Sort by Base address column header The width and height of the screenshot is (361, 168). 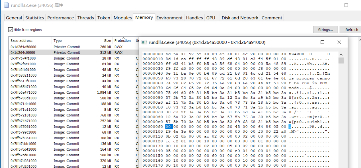tap(30, 41)
